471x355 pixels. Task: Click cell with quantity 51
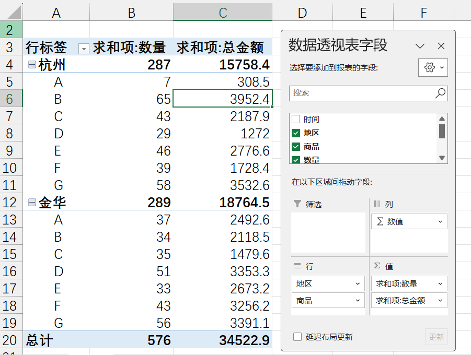coord(132,271)
